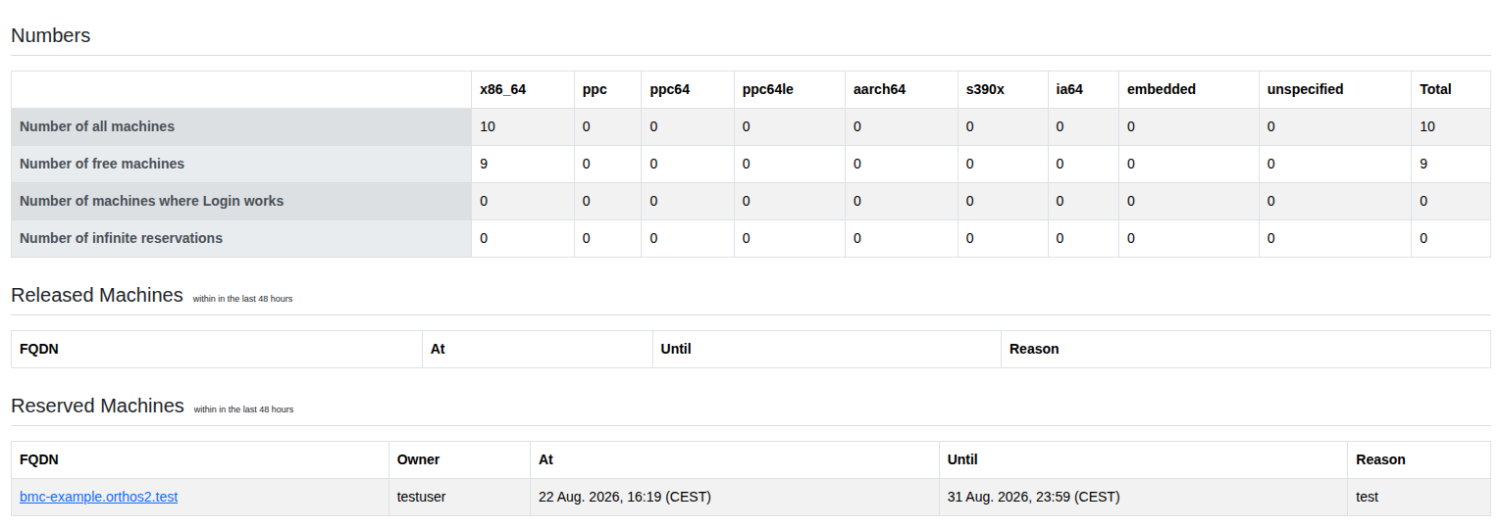The image size is (1502, 528).
Task: Click the Numbers section heading
Action: pos(50,35)
